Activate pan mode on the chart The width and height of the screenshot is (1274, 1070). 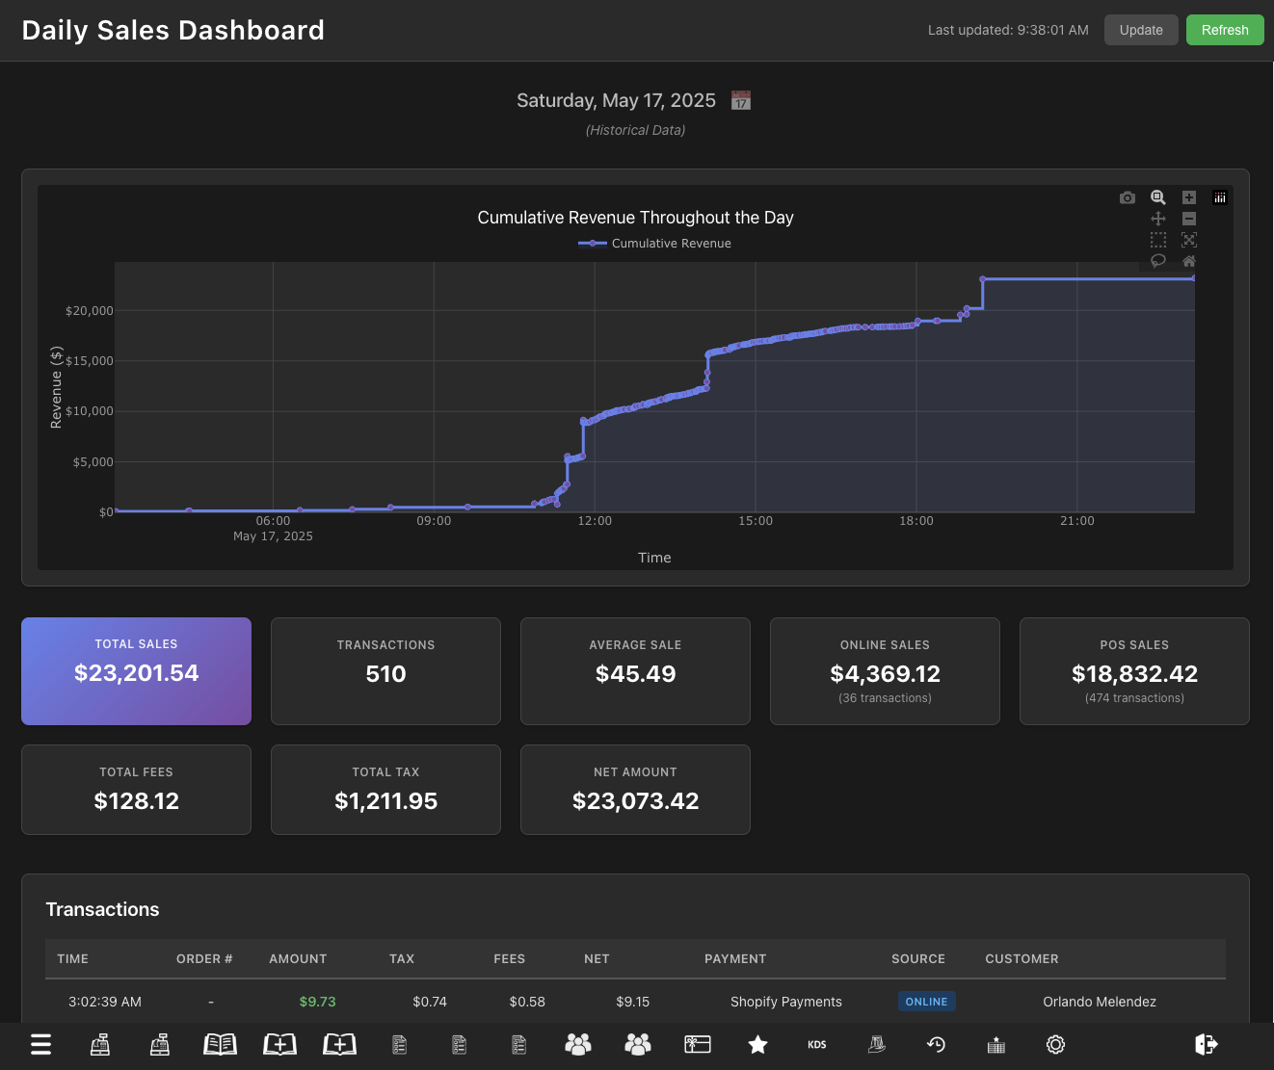coord(1158,219)
